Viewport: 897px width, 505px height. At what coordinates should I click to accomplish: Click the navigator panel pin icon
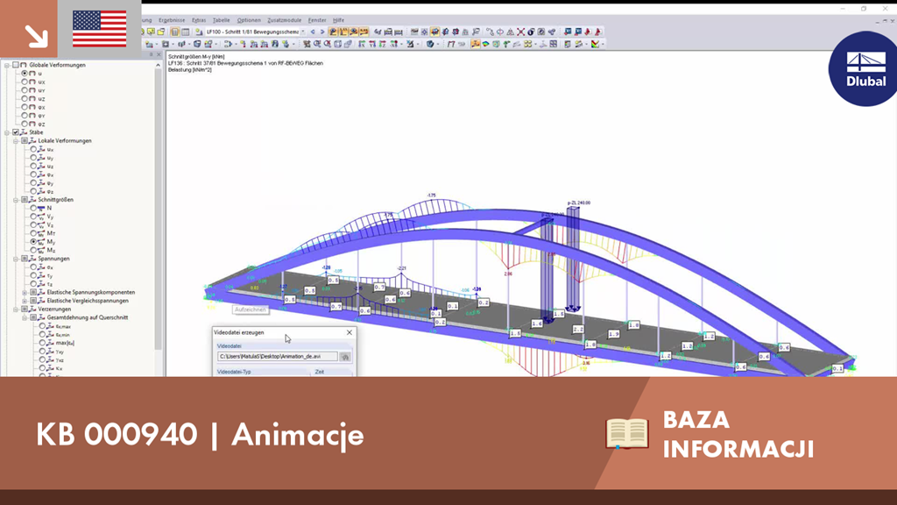151,55
